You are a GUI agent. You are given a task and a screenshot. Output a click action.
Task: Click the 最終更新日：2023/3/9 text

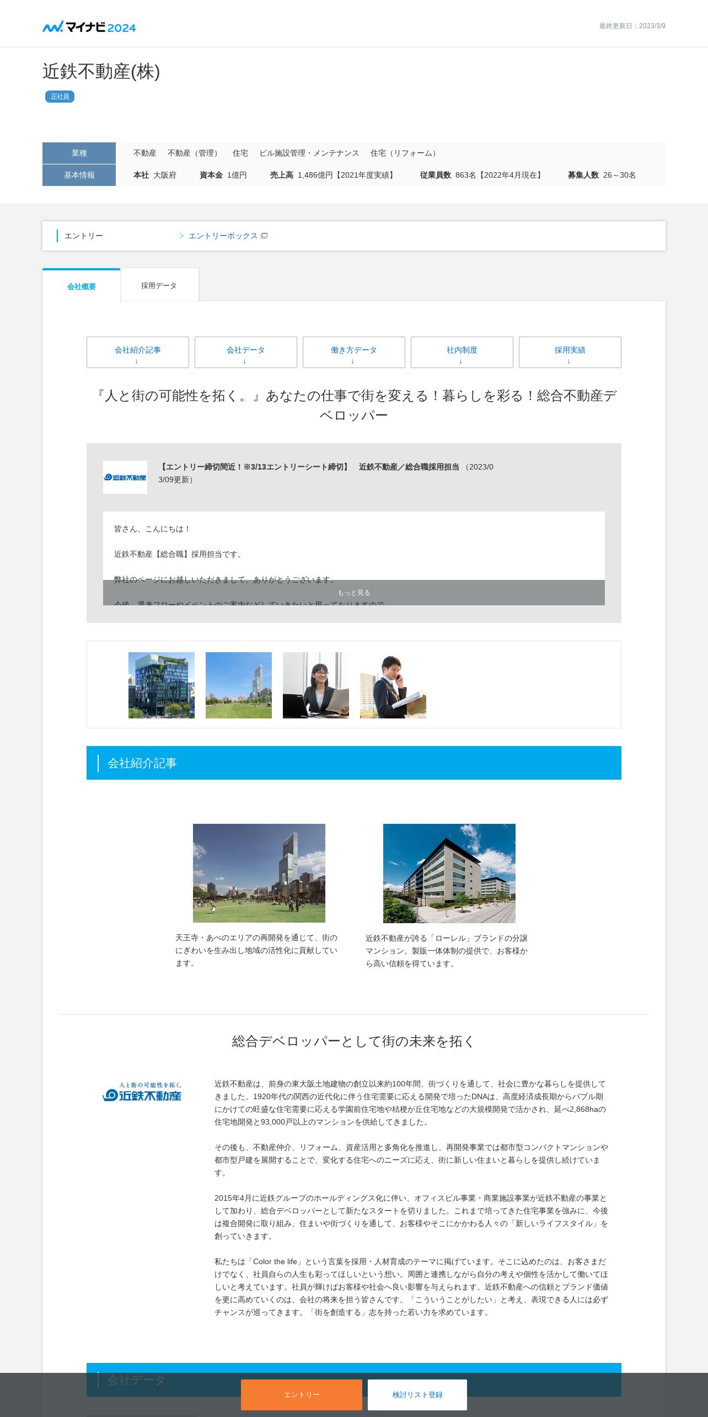632,26
